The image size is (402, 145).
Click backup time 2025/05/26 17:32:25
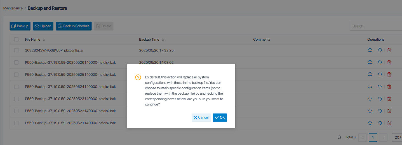point(156,50)
